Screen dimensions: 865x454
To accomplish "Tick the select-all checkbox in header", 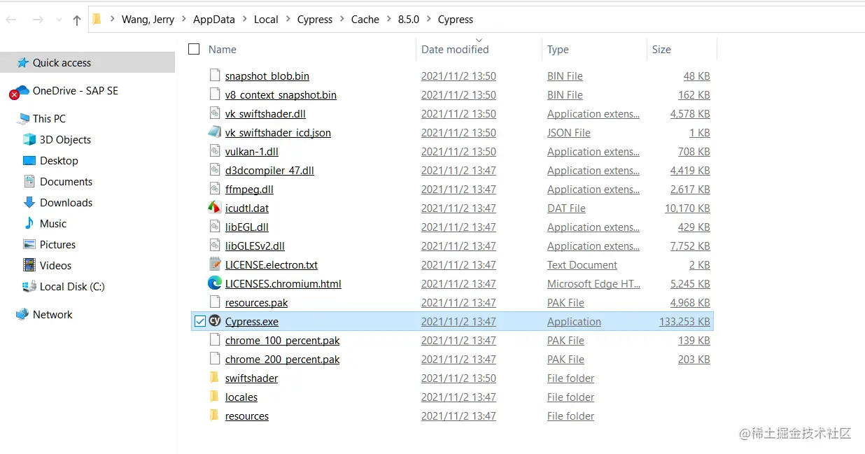I will click(194, 49).
